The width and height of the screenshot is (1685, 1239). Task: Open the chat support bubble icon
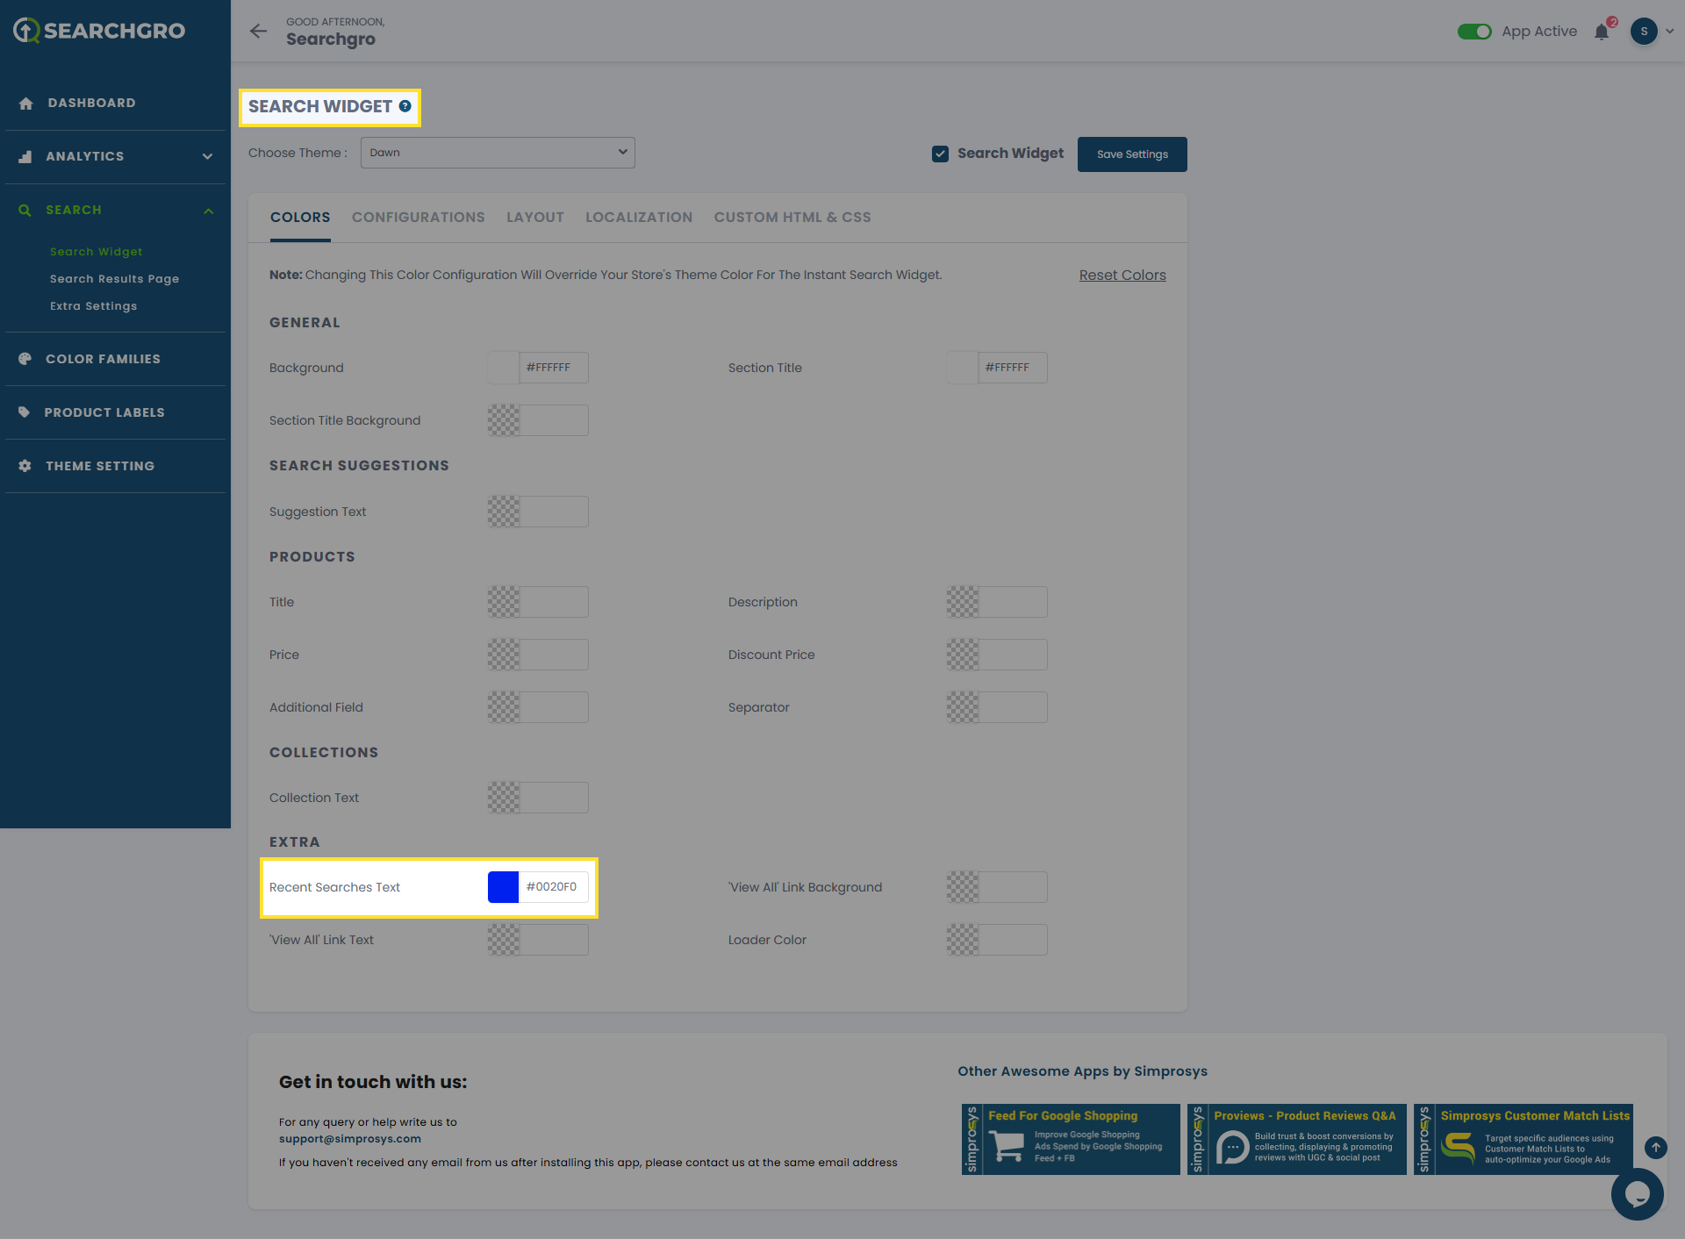click(x=1637, y=1193)
